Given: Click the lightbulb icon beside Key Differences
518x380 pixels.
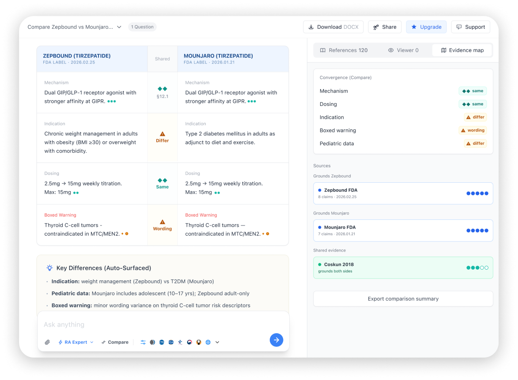Looking at the screenshot, I should point(49,268).
